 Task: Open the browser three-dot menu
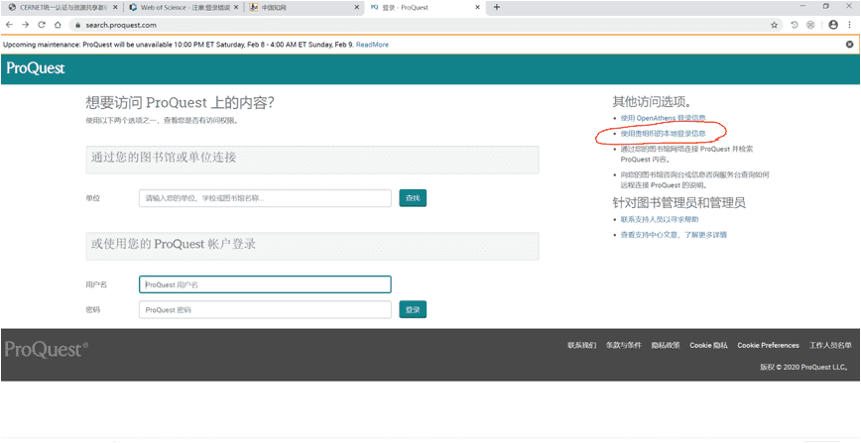(x=849, y=24)
